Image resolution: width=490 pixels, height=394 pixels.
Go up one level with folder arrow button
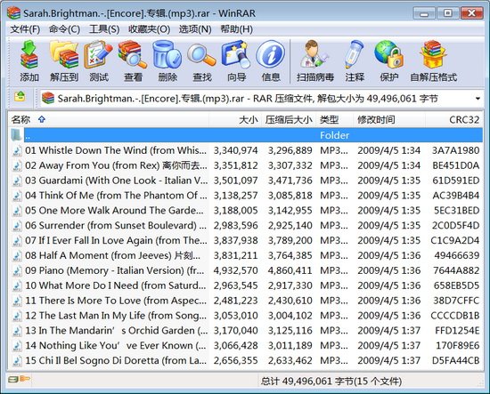20,97
